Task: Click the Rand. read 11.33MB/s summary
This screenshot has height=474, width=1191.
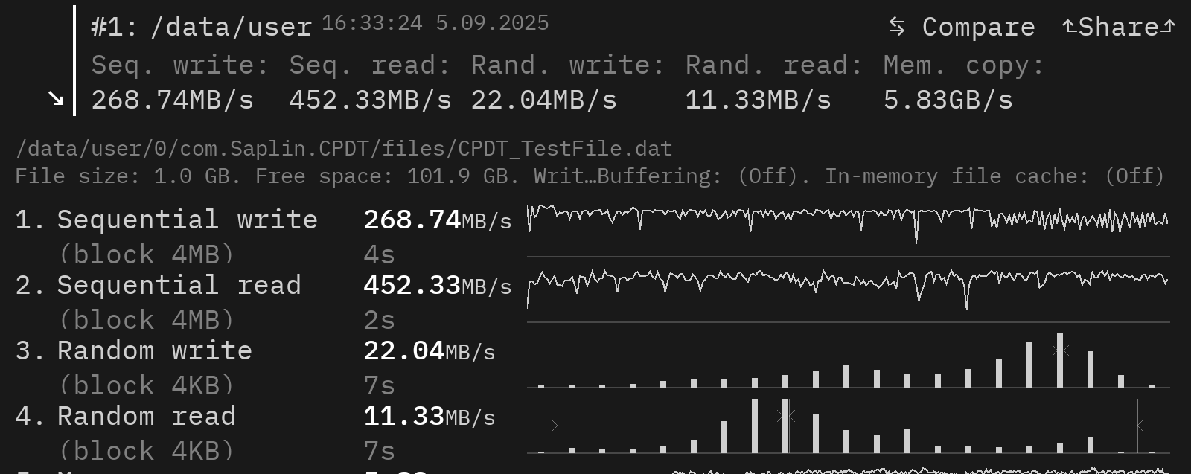Action: 773,83
